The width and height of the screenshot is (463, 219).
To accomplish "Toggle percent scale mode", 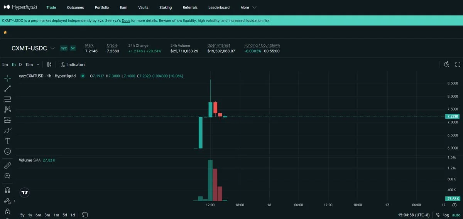I will tap(438, 215).
